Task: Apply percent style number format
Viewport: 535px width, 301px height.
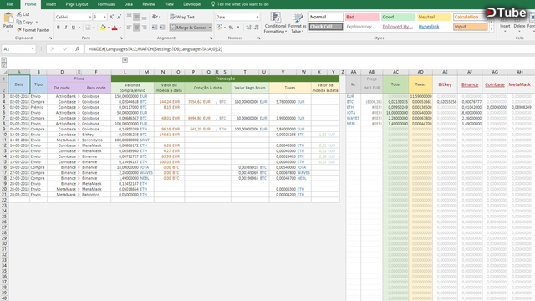Action: [231, 28]
